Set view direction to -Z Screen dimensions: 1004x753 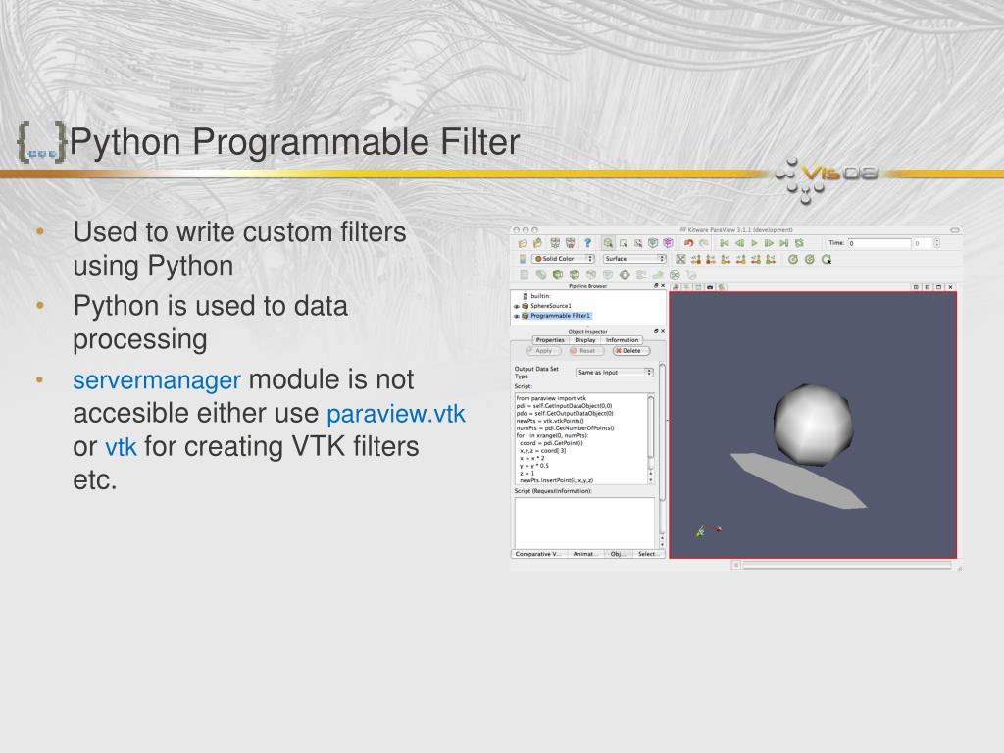point(771,259)
